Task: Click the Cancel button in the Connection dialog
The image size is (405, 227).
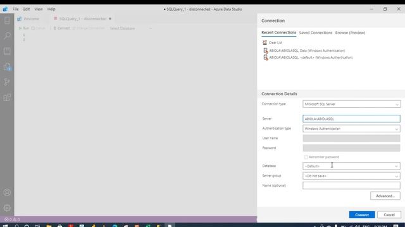Action: 389,214
